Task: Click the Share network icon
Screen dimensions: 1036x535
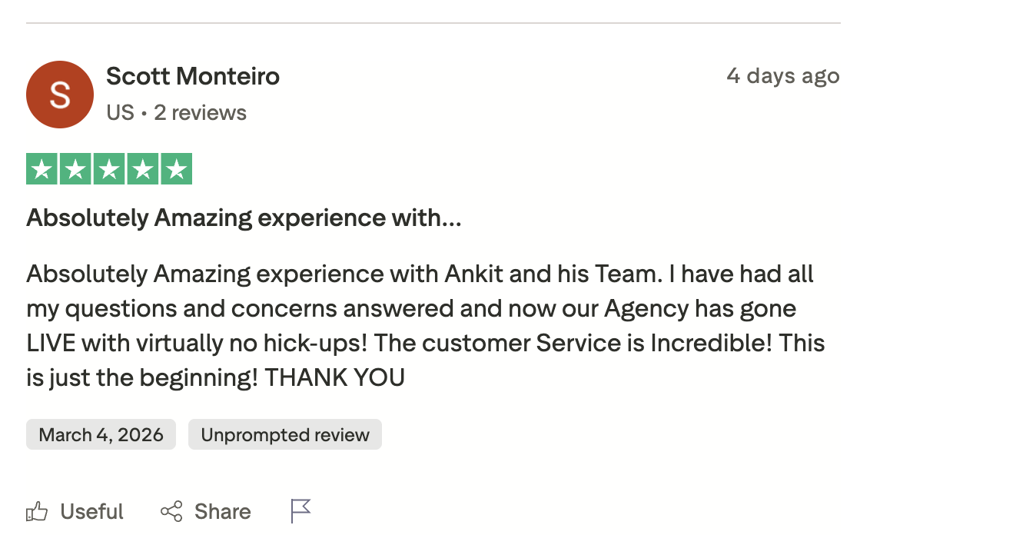Action: tap(171, 512)
